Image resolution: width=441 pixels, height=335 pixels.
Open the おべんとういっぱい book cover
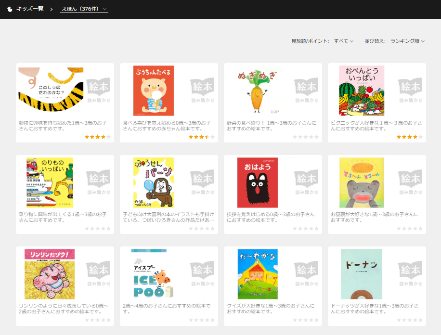pos(362,90)
